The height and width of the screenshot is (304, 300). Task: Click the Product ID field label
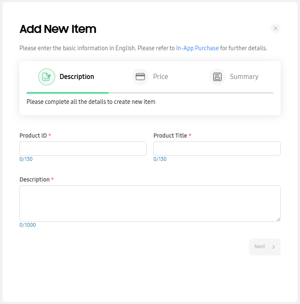(33, 136)
